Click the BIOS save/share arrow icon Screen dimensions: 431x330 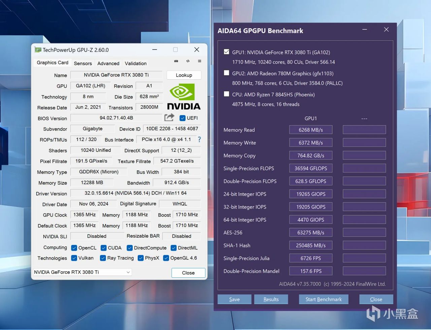pos(169,117)
